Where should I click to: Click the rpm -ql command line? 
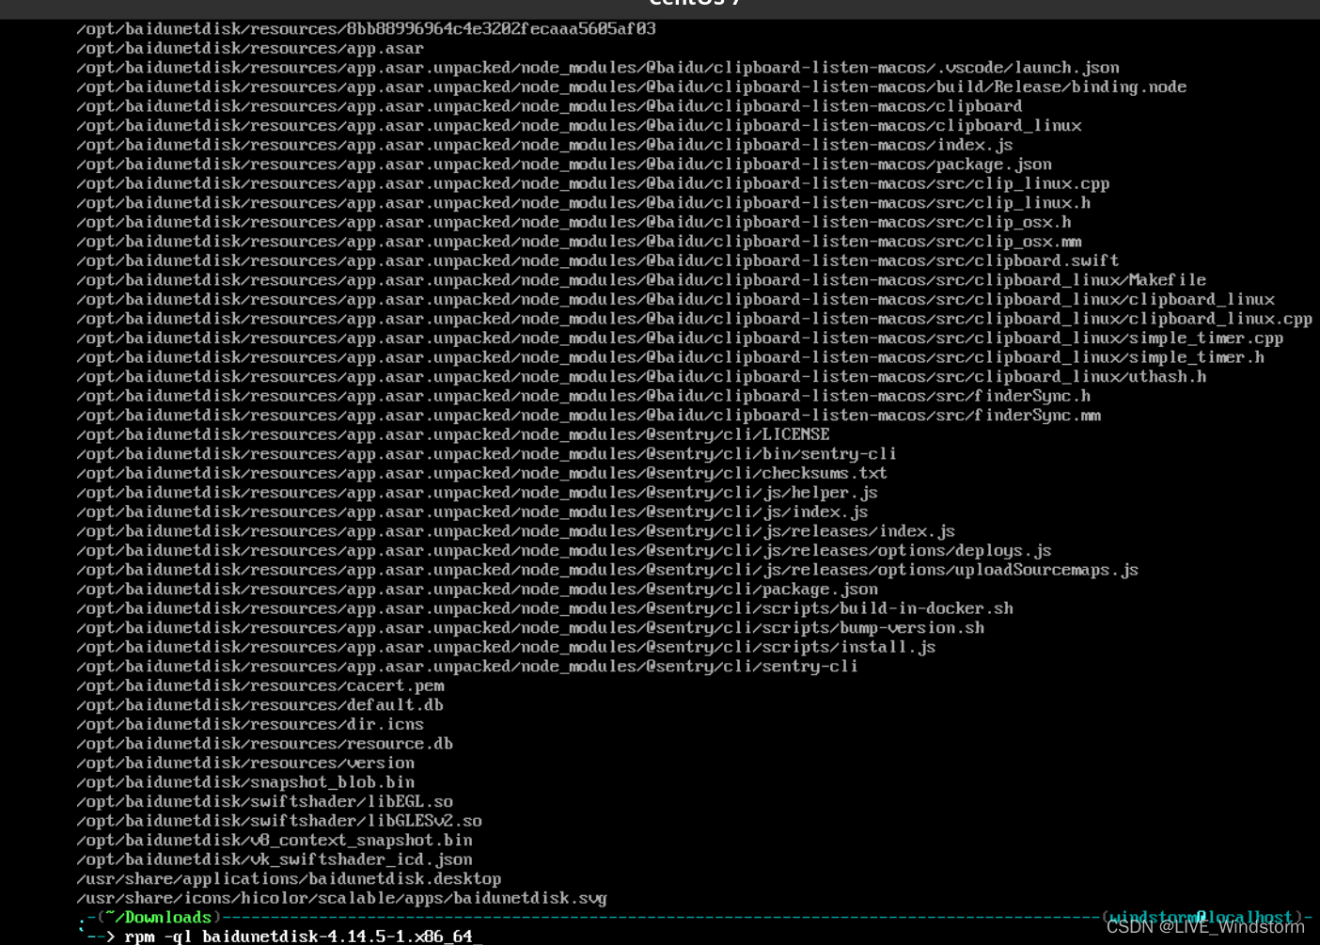[x=299, y=936]
